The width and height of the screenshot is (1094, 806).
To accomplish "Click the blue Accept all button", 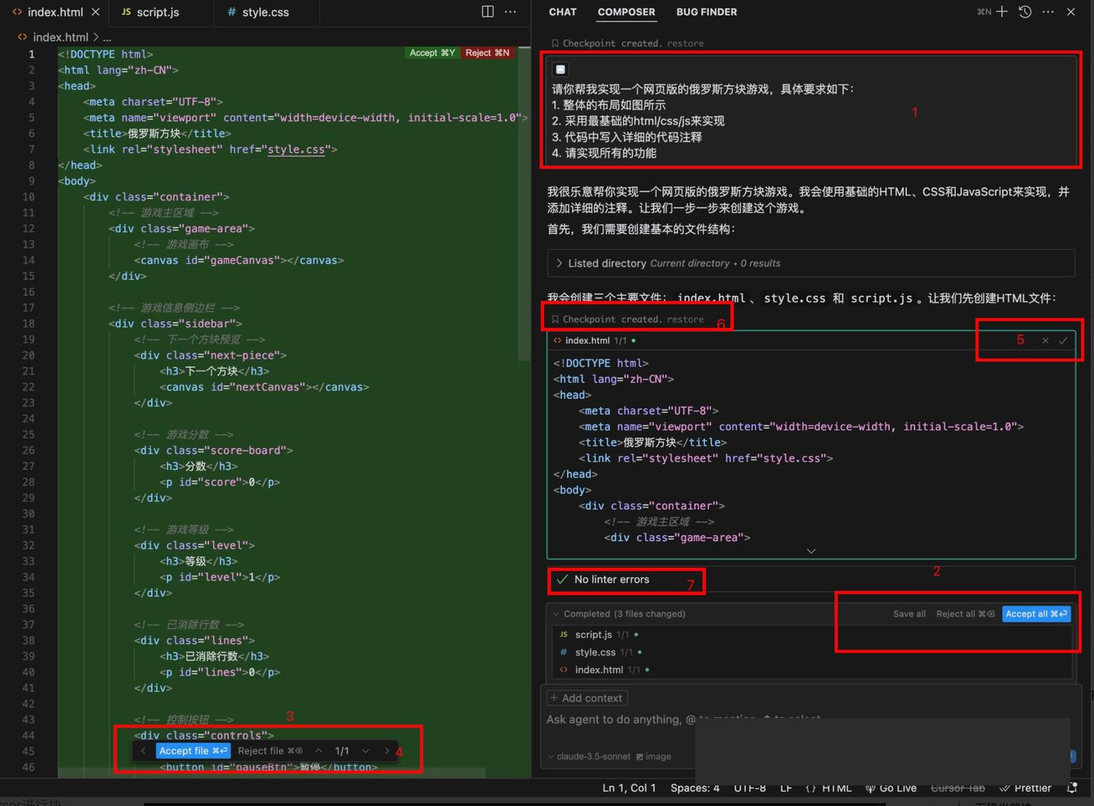I will [1036, 614].
